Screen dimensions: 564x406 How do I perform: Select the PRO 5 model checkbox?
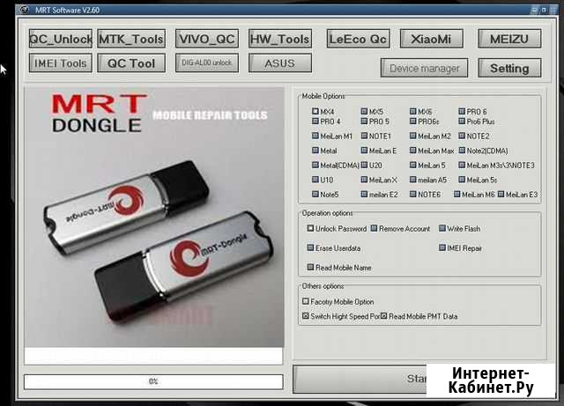tap(364, 122)
